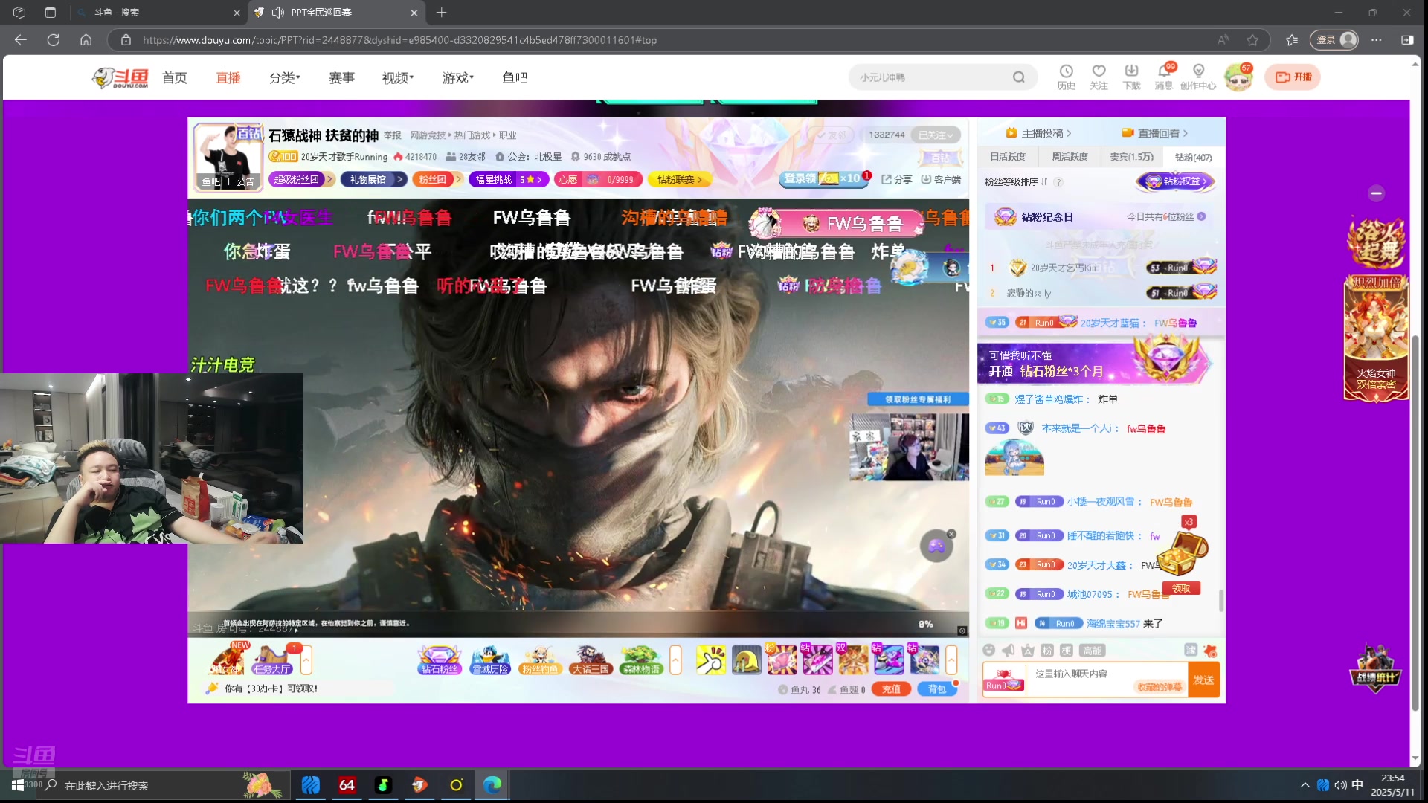Send the yellow clapping hand gift
The height and width of the screenshot is (803, 1428).
(710, 660)
